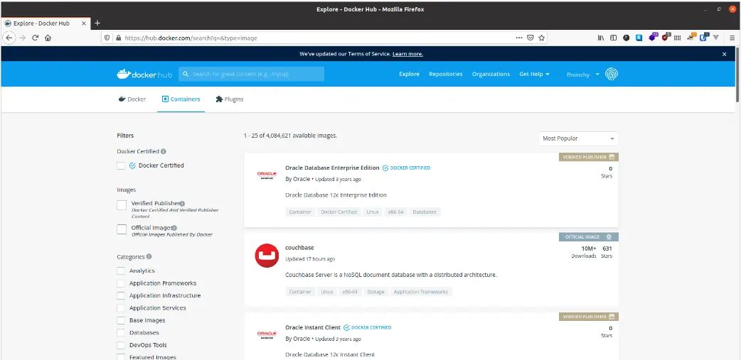Click the page vertical scrollbar thumb
This screenshot has width=741, height=360.
click(x=737, y=74)
